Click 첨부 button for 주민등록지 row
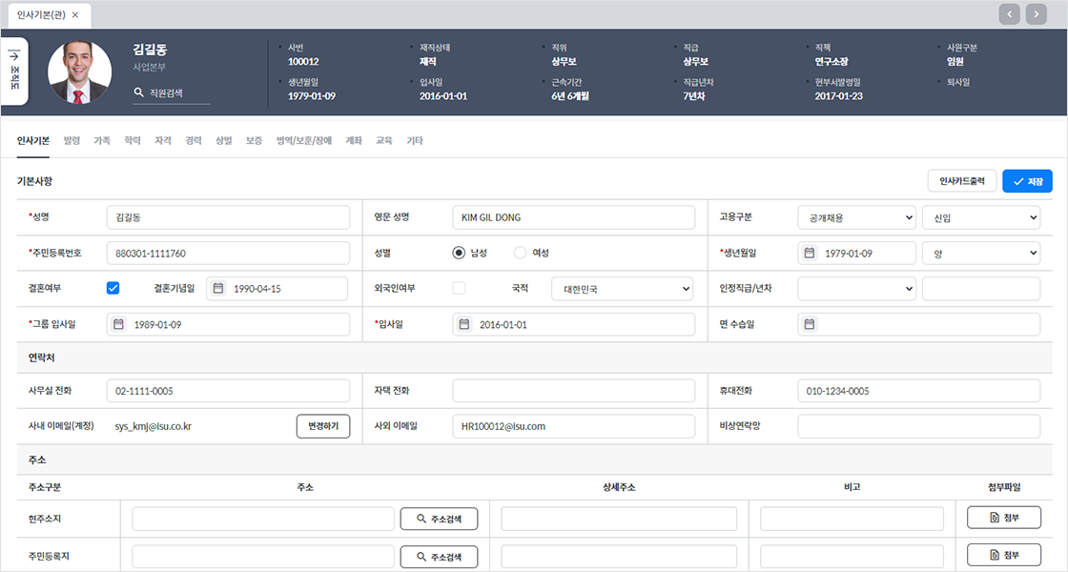 point(1004,555)
